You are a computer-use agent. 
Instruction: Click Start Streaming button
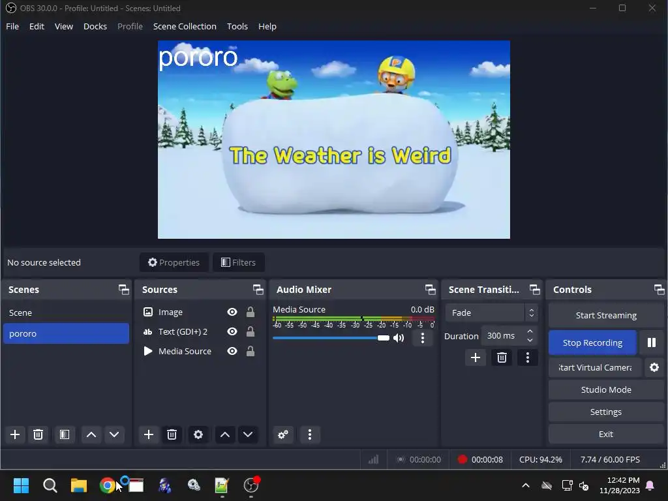606,315
